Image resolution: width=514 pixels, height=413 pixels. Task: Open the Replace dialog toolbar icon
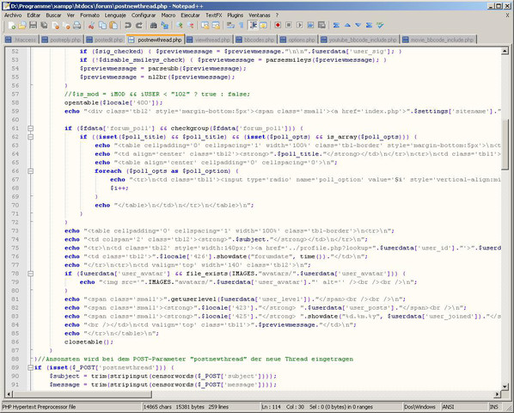[164, 25]
